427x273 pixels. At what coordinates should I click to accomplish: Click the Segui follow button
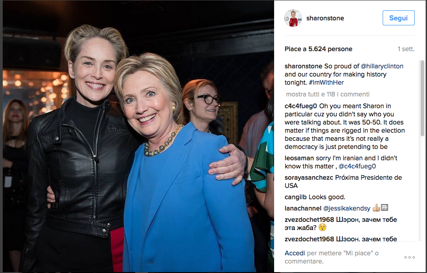click(399, 18)
